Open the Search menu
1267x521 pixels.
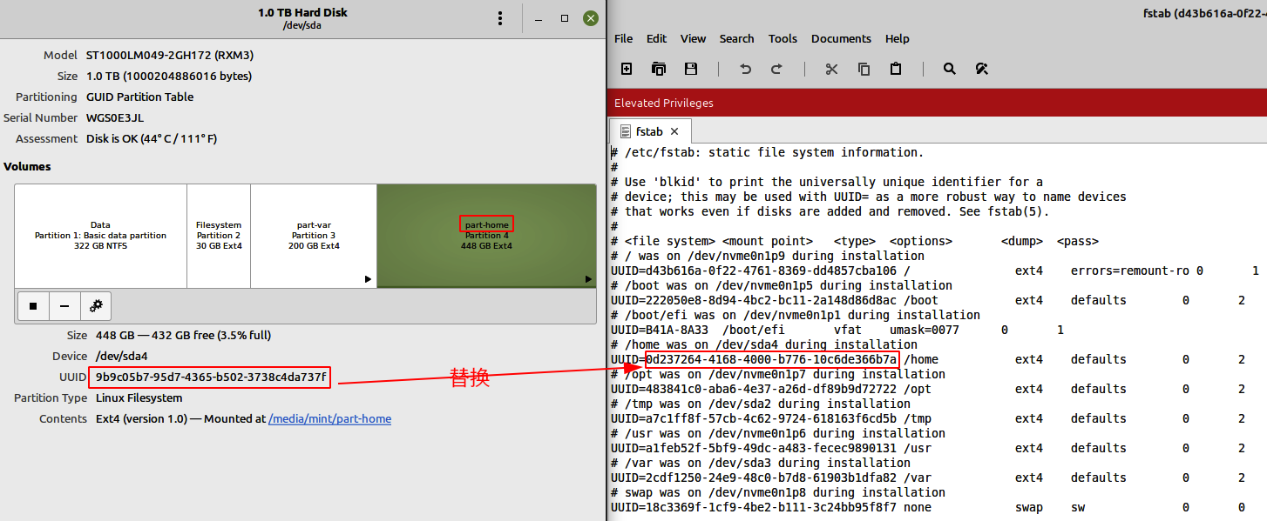(x=736, y=38)
